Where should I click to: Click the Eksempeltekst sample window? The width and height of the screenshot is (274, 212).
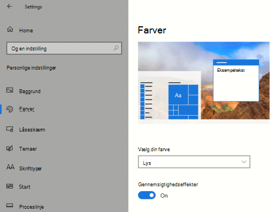coord(236,81)
